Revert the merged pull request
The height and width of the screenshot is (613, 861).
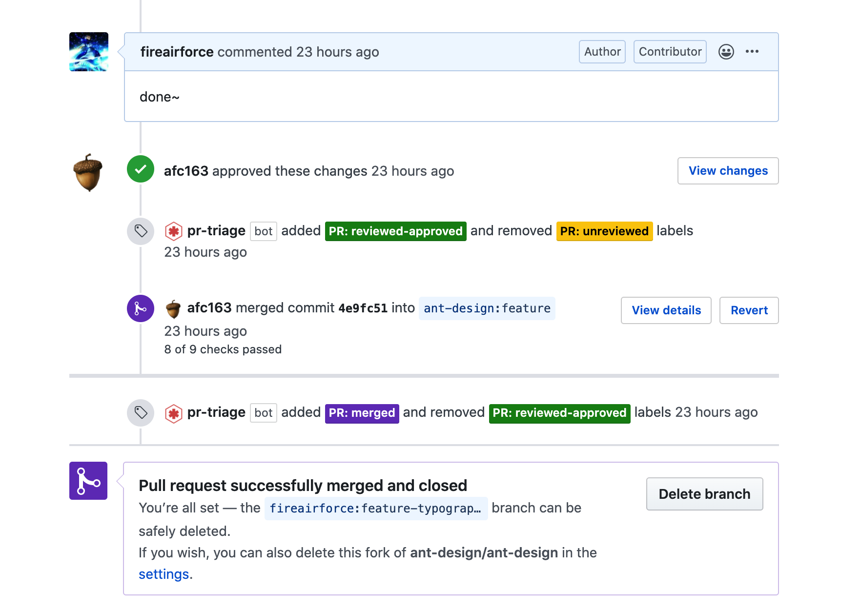[x=749, y=310]
